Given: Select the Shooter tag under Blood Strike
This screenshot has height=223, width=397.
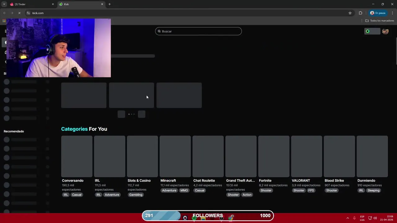Looking at the screenshot, I should pos(332,190).
